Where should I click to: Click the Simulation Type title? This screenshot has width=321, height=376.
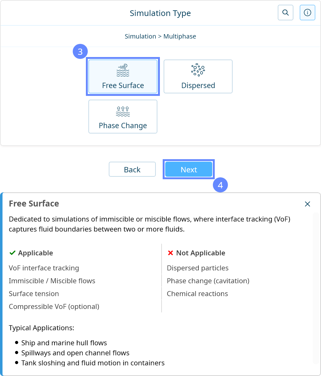pos(160,13)
